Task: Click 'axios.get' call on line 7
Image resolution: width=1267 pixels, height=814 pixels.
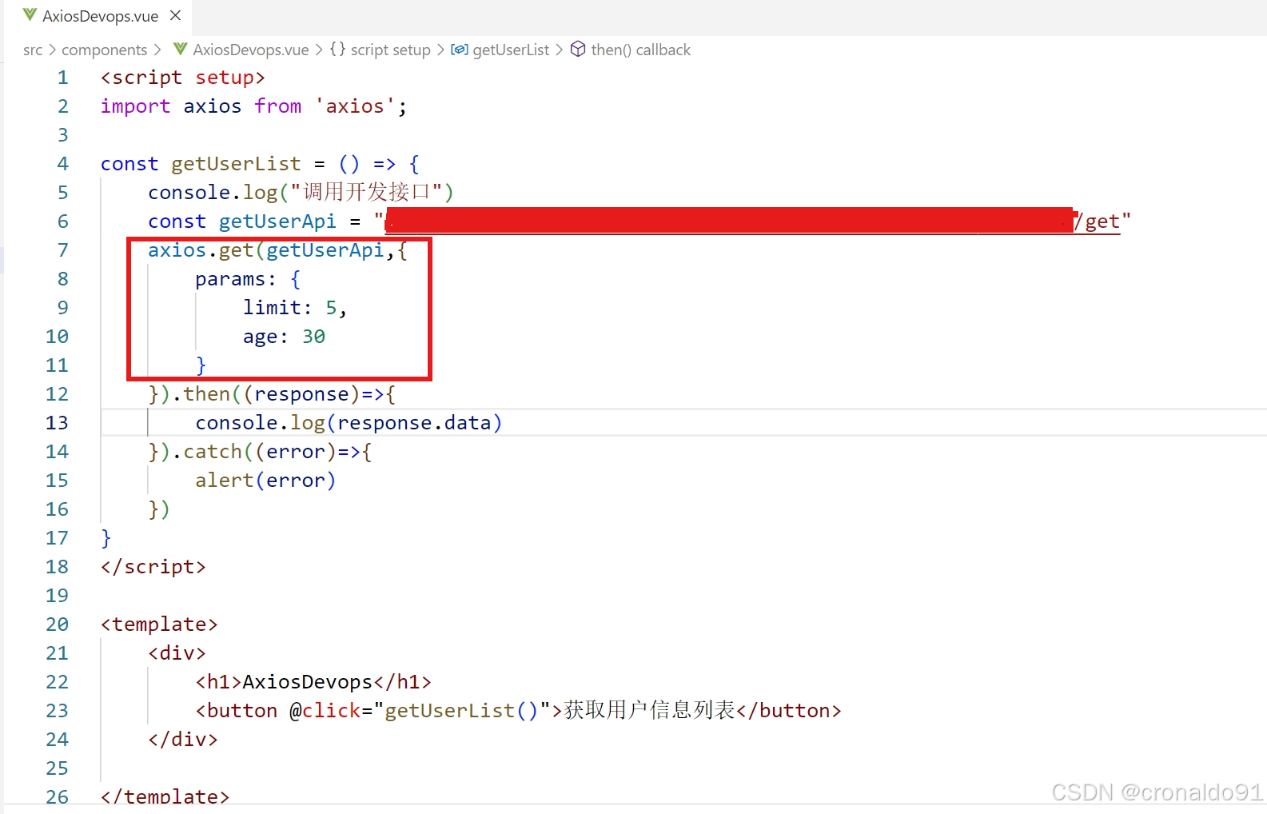Action: pos(201,250)
